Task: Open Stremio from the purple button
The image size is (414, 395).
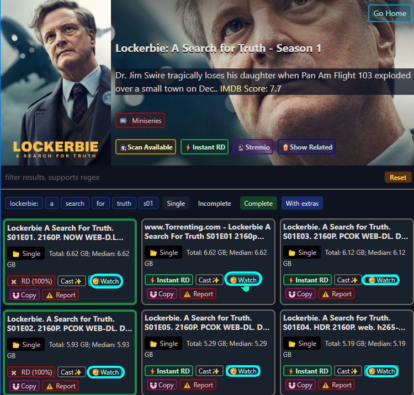Action: pyautogui.click(x=253, y=147)
